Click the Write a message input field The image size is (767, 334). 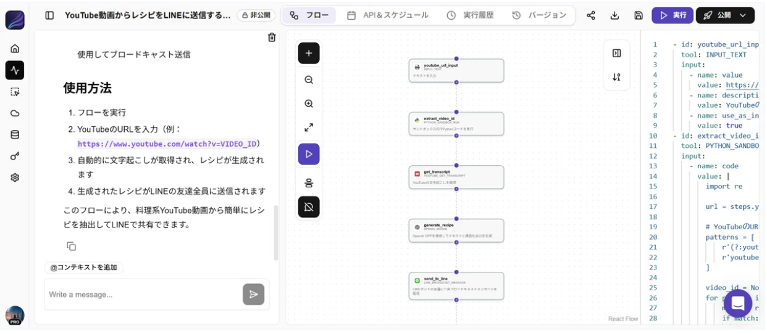[143, 295]
